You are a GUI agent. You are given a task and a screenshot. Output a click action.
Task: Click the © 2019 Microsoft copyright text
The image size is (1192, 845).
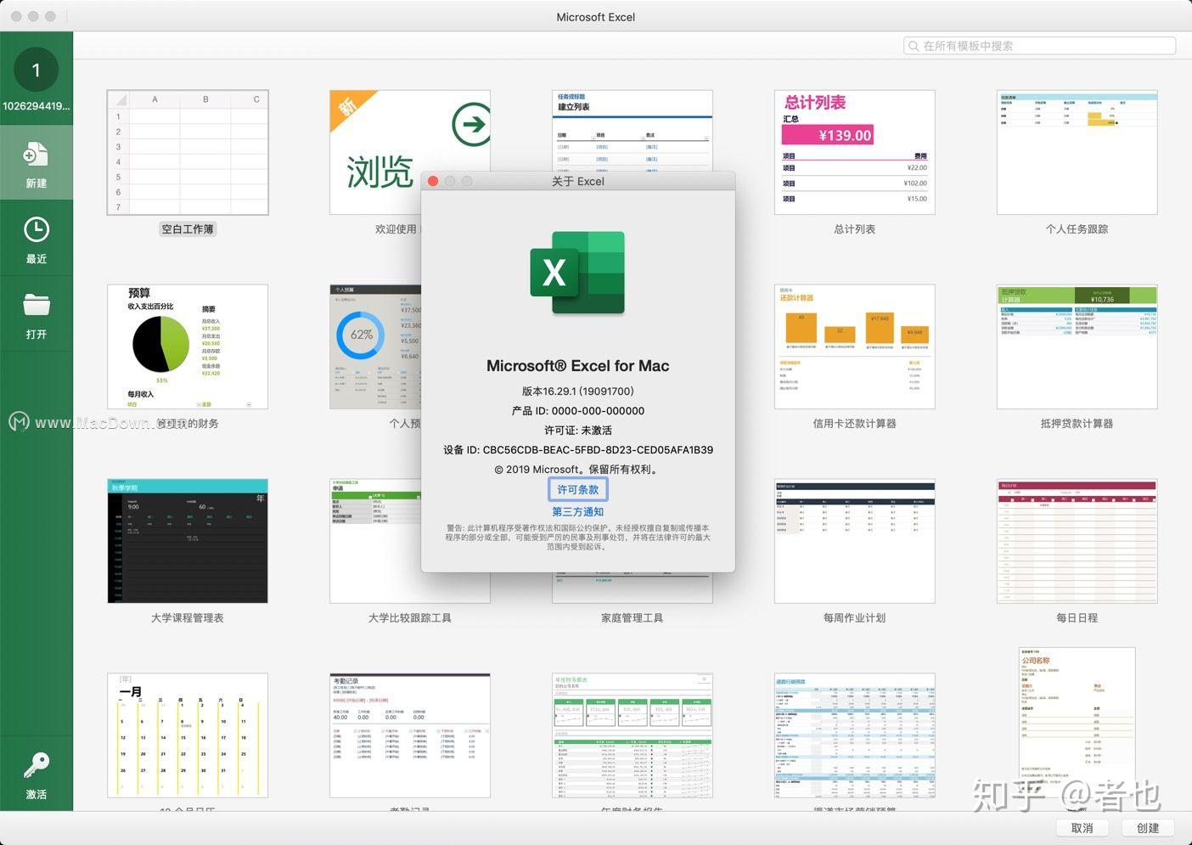(x=578, y=470)
